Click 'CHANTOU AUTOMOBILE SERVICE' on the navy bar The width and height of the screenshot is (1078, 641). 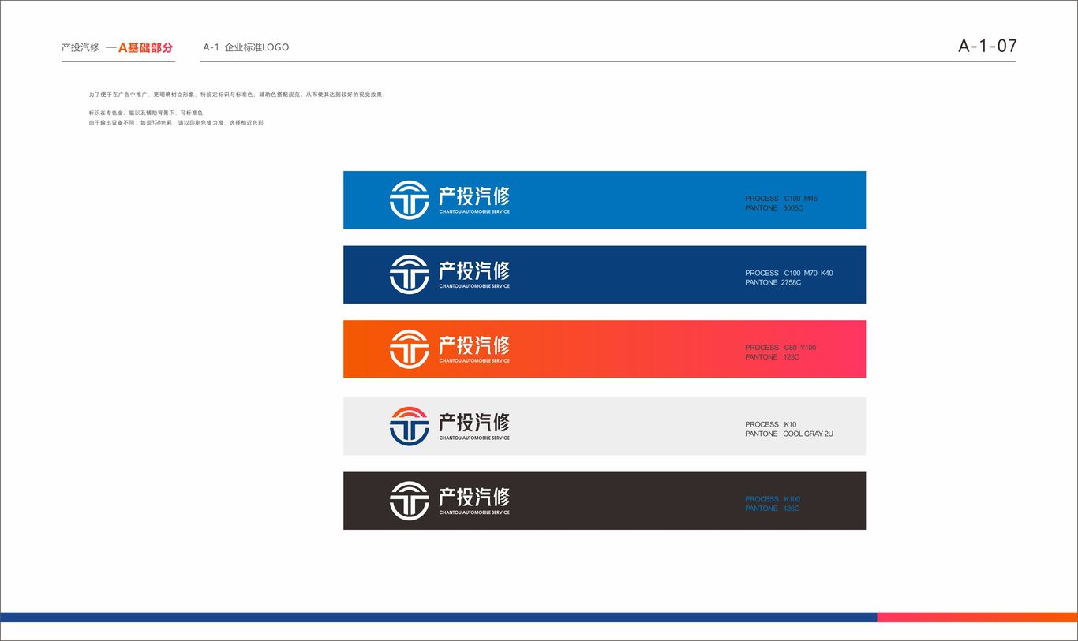[x=474, y=286]
